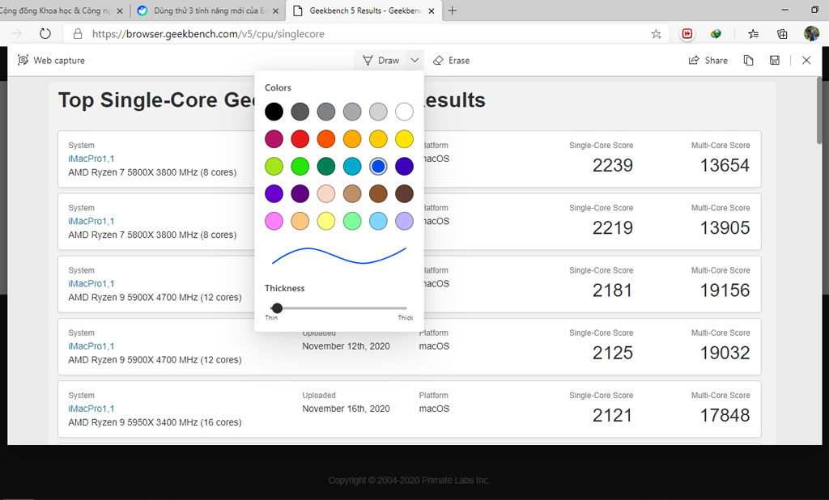The image size is (829, 500).
Task: Save the web capture
Action: pos(775,60)
